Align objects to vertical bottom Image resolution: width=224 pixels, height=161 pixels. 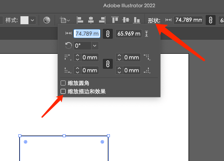[137, 20]
